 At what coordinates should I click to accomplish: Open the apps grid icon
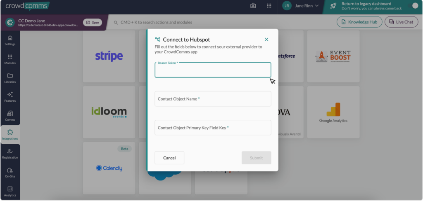(269, 6)
